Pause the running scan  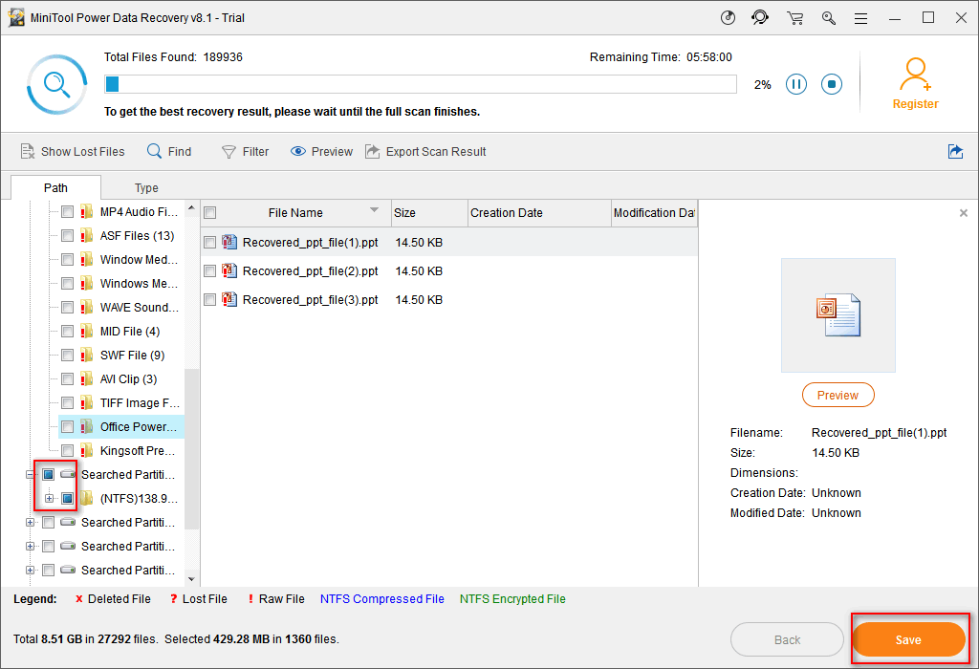pyautogui.click(x=796, y=84)
